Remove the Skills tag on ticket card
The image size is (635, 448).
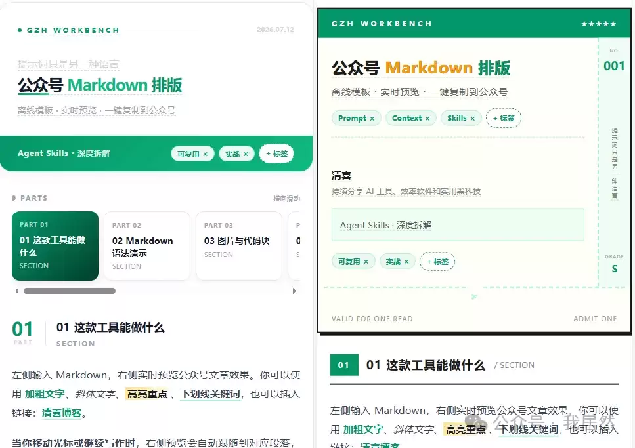coord(472,119)
